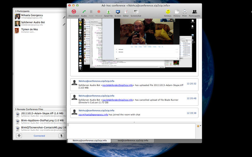The height and width of the screenshot is (157, 252).
Task: Click the Disconnect power icon
Action: point(74,12)
